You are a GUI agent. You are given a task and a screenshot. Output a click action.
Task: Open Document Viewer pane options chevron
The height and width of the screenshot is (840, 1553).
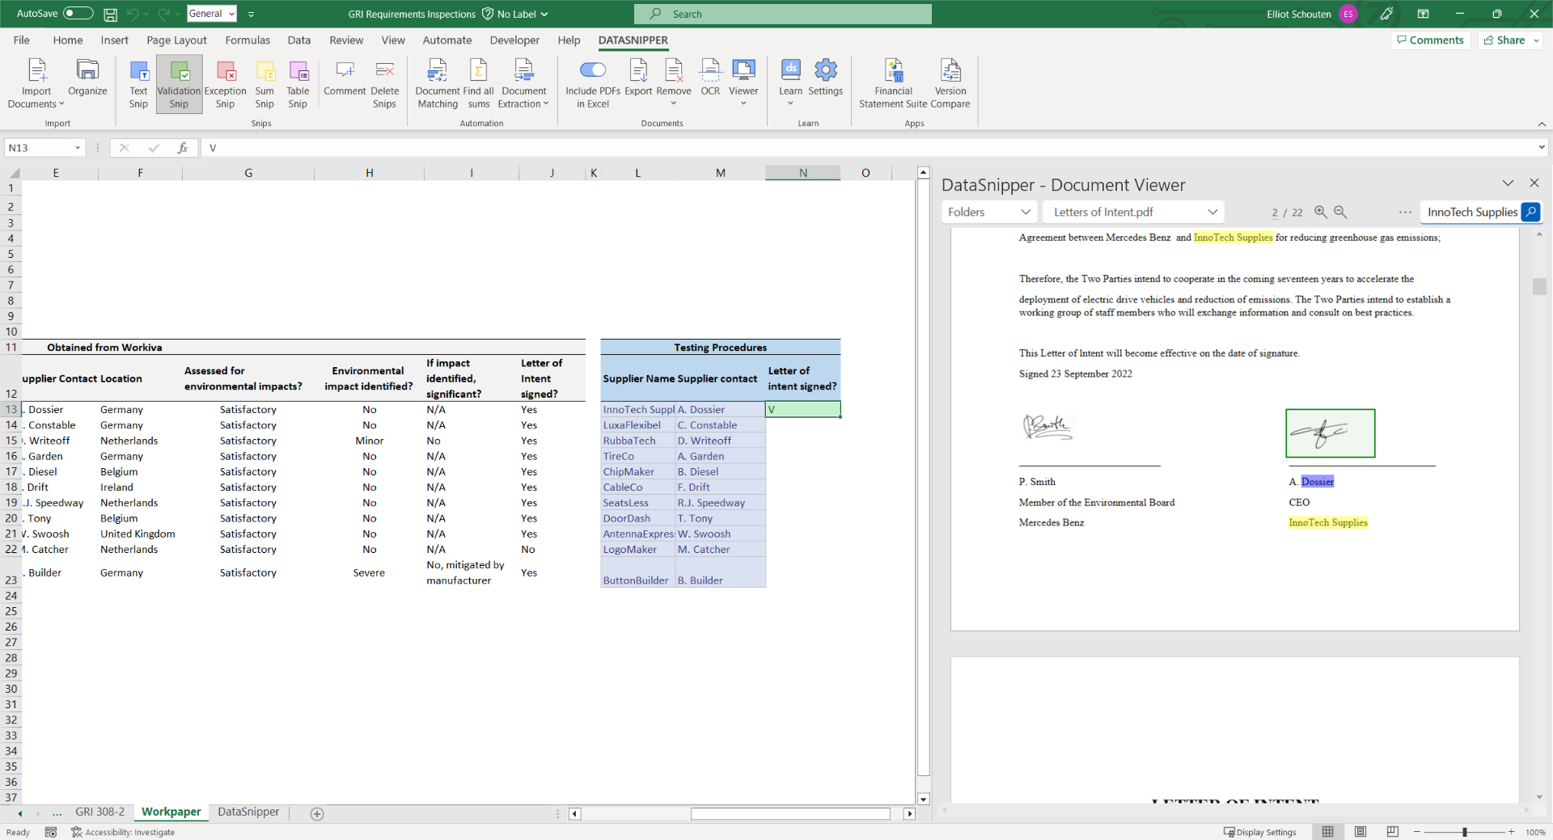[x=1508, y=184]
